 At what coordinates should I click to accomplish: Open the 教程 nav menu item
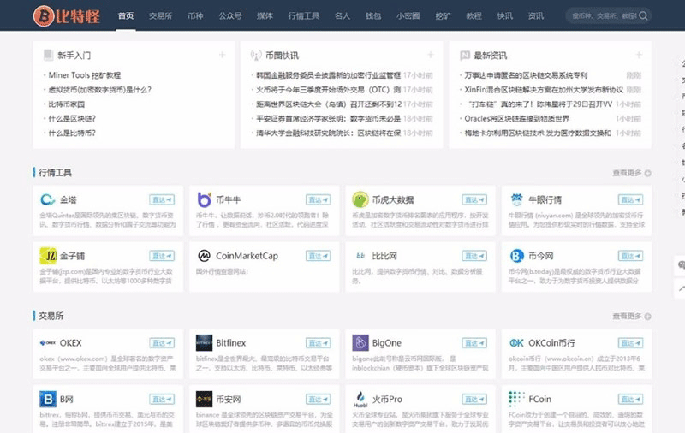(x=474, y=15)
